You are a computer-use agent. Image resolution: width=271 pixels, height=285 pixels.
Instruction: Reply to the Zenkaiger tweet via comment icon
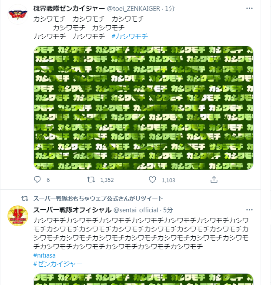pos(37,180)
